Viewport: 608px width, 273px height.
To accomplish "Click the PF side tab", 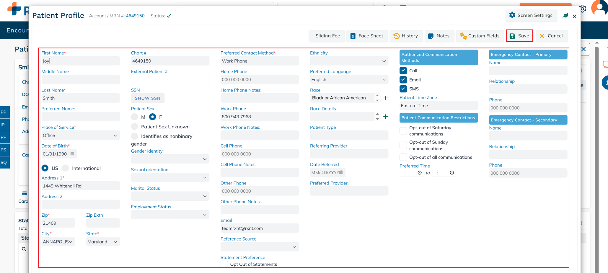I will 4,137.
